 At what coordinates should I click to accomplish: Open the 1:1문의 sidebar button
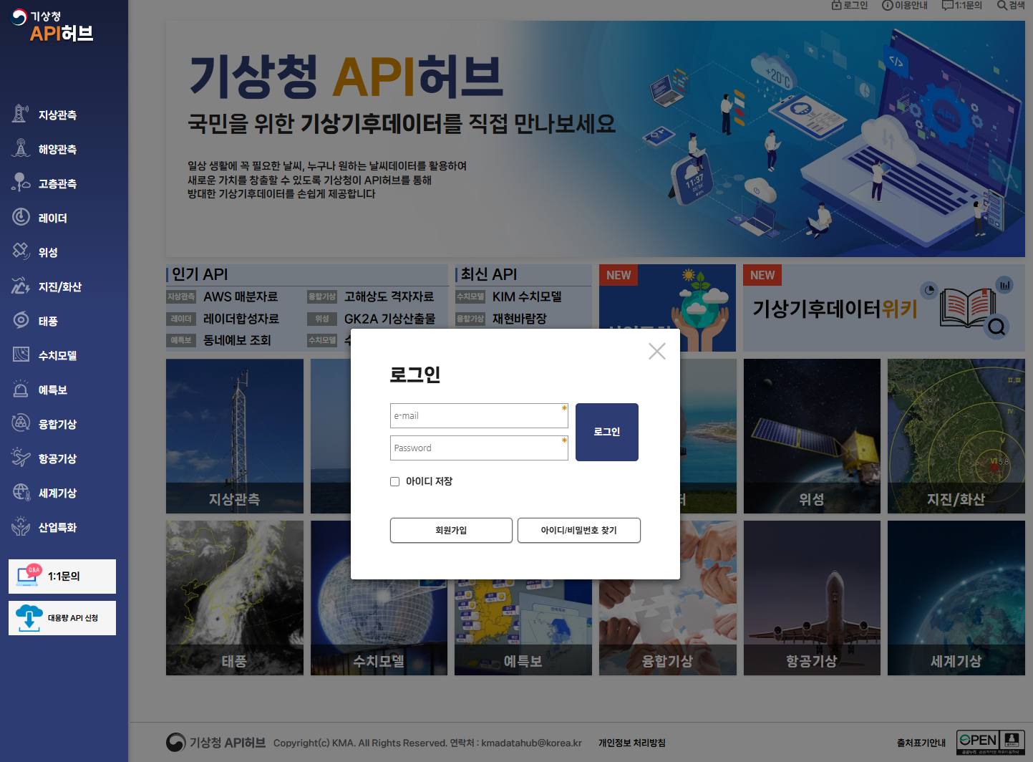tap(62, 577)
